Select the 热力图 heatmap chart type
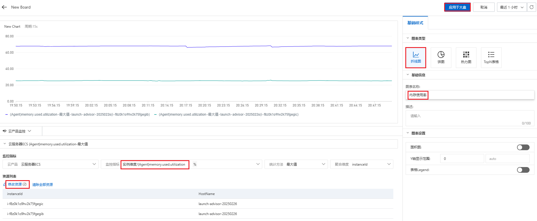The width and height of the screenshot is (537, 221). [466, 58]
